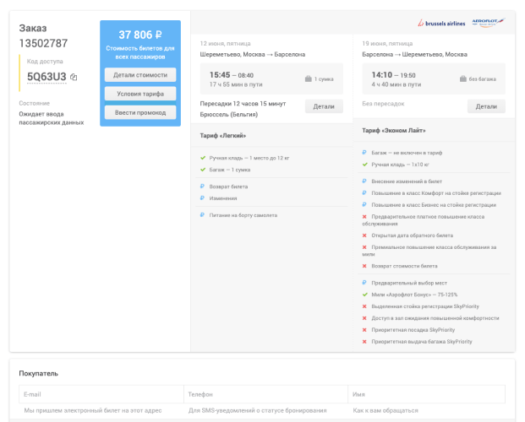The width and height of the screenshot is (525, 422).
Task: Expand 'Детали' for the Barcelona to Moscow flight
Action: (x=486, y=106)
